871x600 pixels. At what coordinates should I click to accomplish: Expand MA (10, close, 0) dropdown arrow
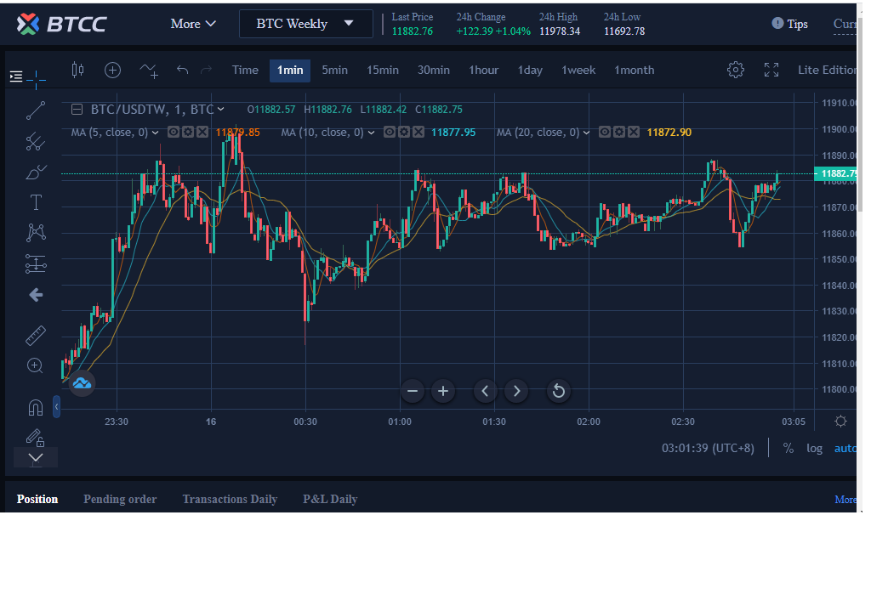coord(371,133)
